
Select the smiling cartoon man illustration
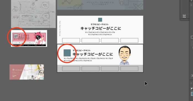(x=124, y=55)
